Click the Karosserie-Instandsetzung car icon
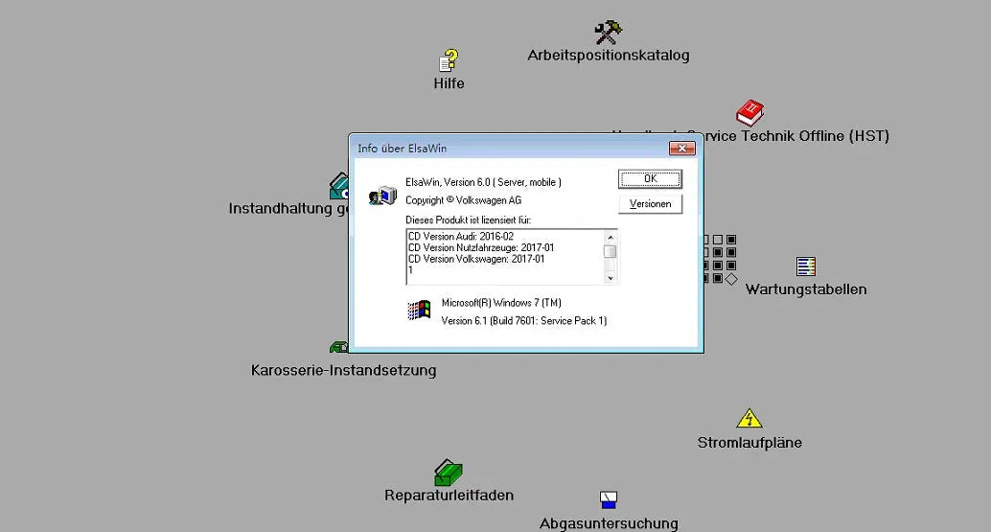Image resolution: width=991 pixels, height=532 pixels. point(338,347)
